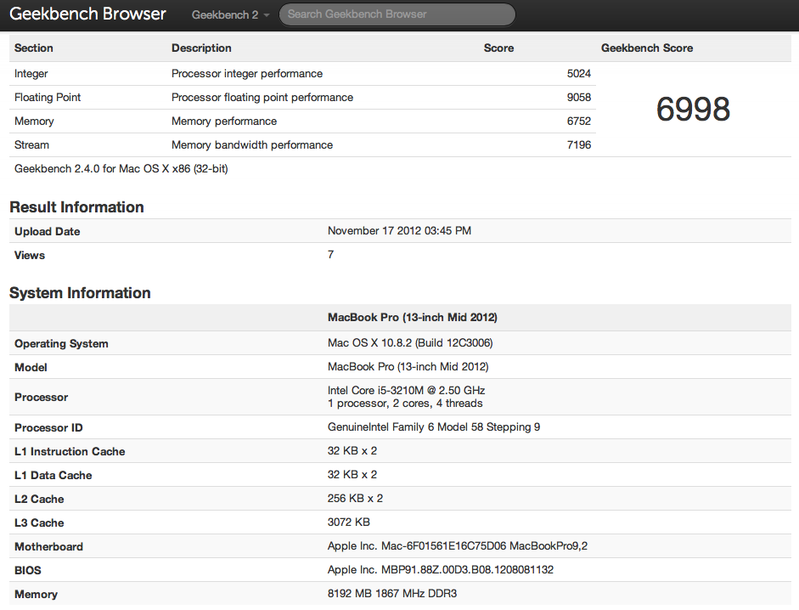The width and height of the screenshot is (799, 610).
Task: Select the Views label
Action: (30, 256)
